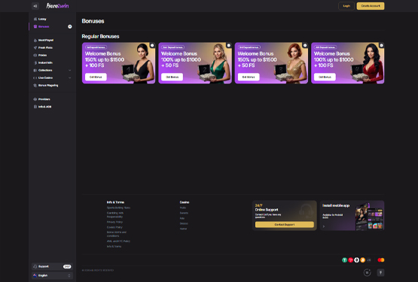Click the Collections sidebar item

[45, 70]
